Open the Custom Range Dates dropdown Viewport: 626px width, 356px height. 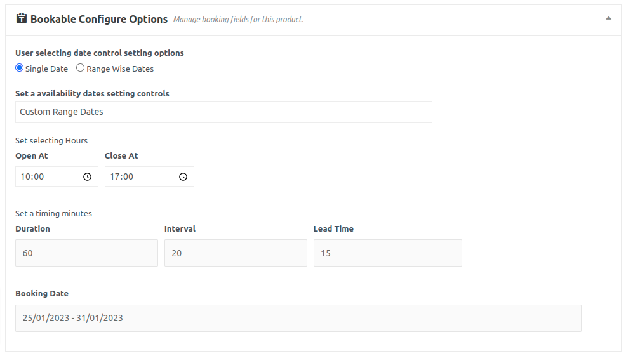pos(223,112)
